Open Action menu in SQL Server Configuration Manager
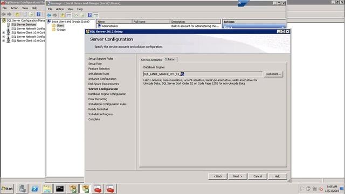345x194 pixels. [x=15, y=8]
